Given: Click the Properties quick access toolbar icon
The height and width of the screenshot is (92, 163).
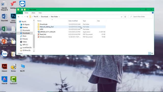Looking at the screenshot, I should pos(22,10).
